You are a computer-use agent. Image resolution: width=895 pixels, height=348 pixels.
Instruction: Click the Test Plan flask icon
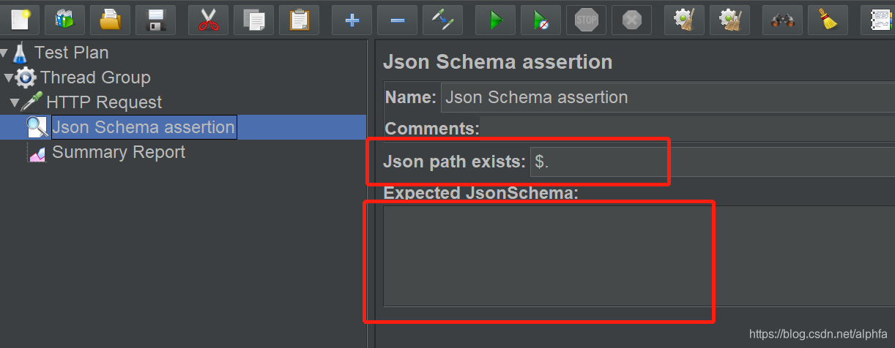(x=20, y=53)
